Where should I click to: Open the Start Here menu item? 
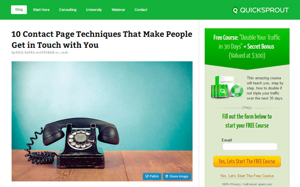coord(41,10)
